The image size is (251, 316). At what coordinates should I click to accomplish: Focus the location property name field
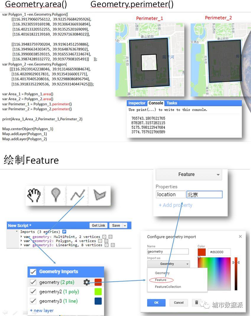click(x=171, y=195)
